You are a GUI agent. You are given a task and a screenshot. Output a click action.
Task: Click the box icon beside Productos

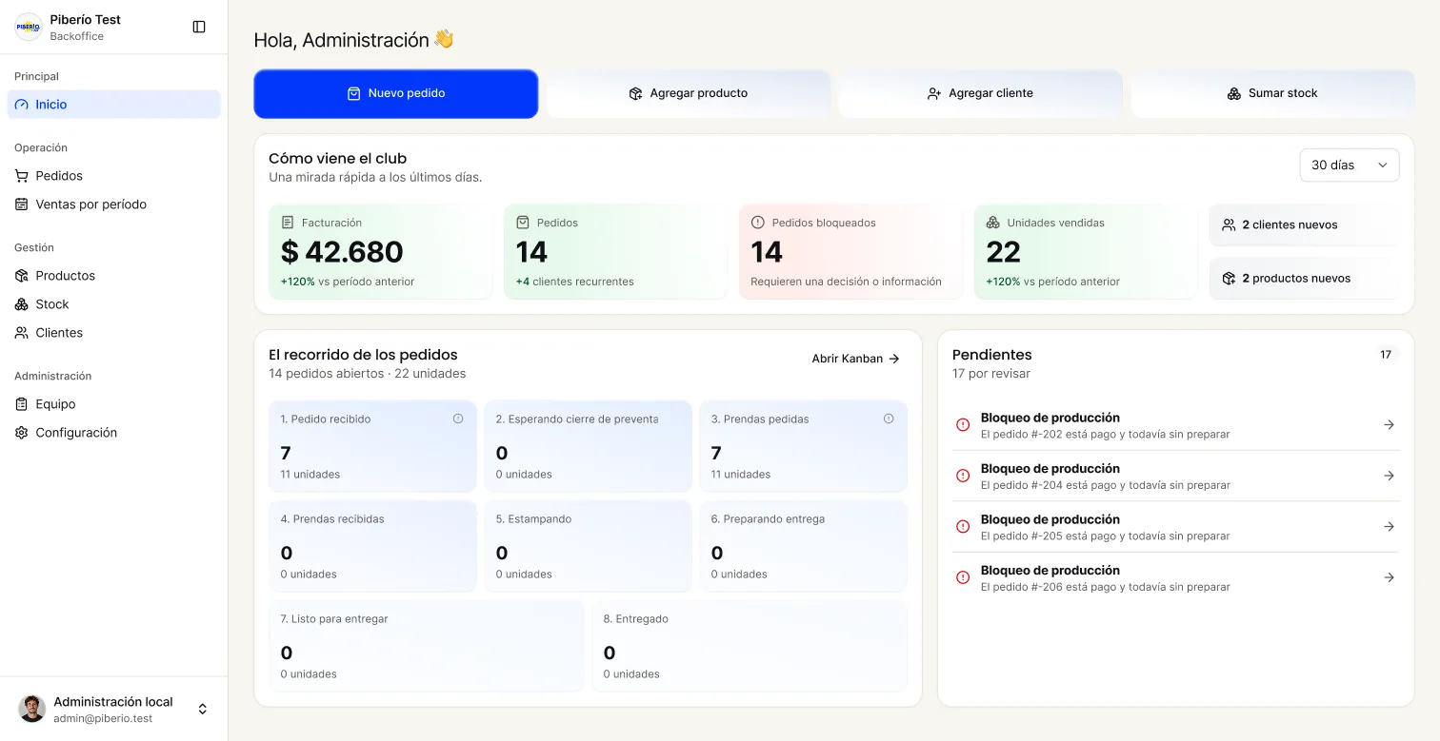point(22,276)
